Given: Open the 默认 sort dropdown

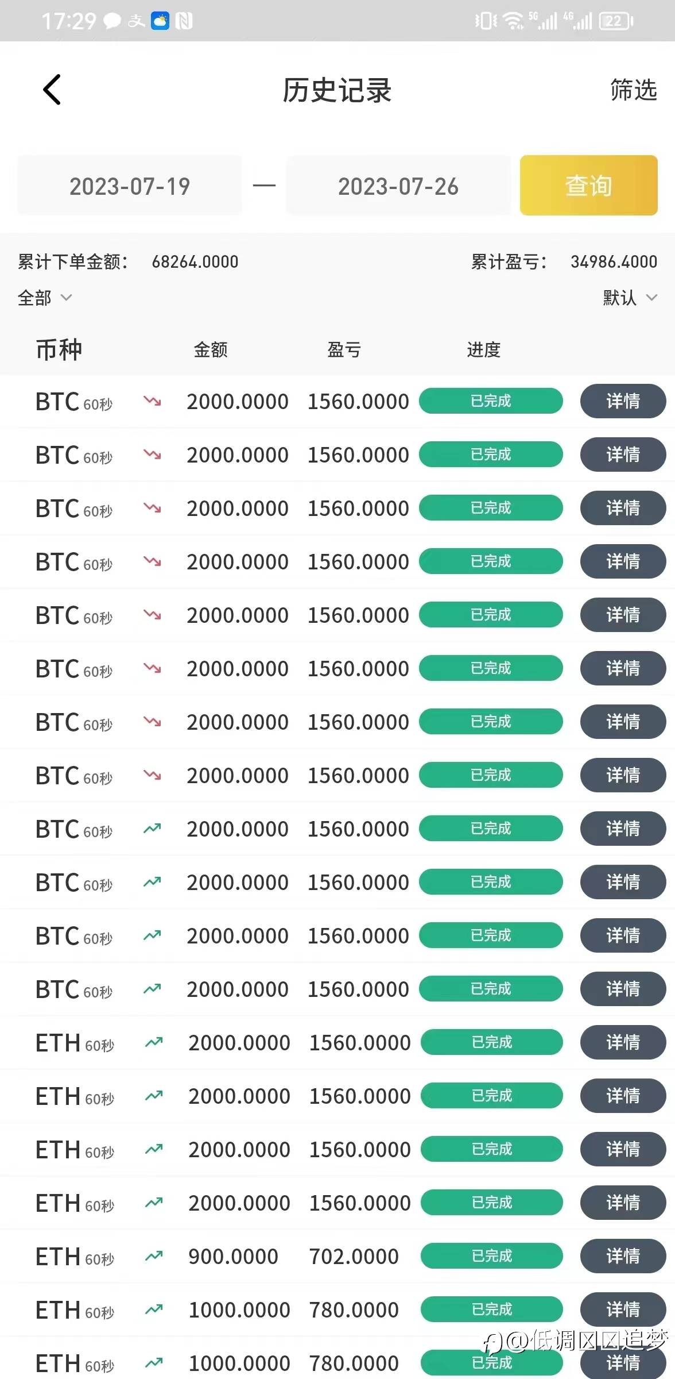Looking at the screenshot, I should [629, 298].
